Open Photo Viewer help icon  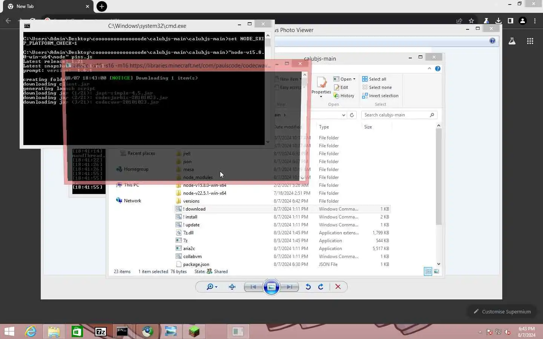coord(492,41)
